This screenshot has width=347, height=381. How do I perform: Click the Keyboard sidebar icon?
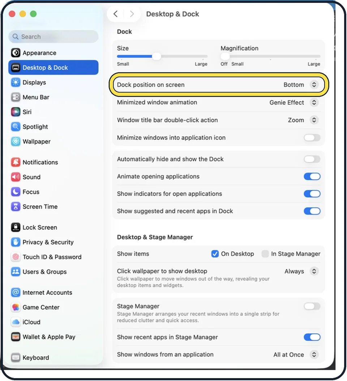tap(16, 358)
